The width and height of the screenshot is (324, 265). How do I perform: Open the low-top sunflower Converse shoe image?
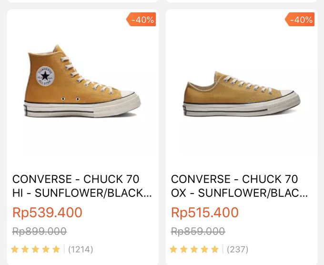[241, 94]
